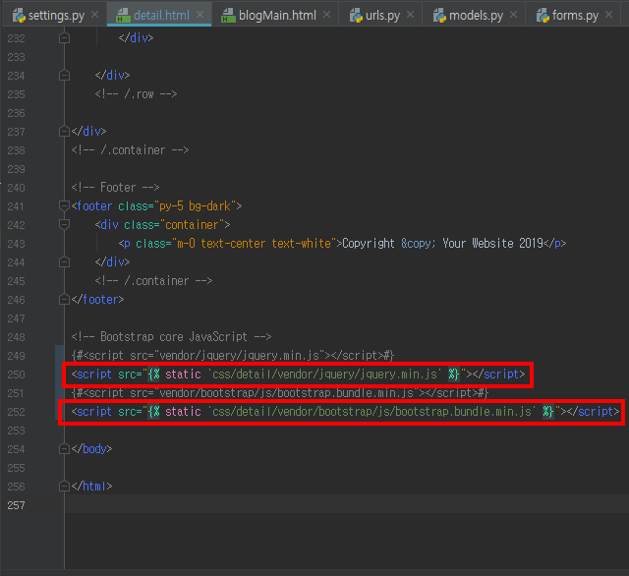Toggle the closing html fold on line 256
The height and width of the screenshot is (576, 629).
[64, 487]
